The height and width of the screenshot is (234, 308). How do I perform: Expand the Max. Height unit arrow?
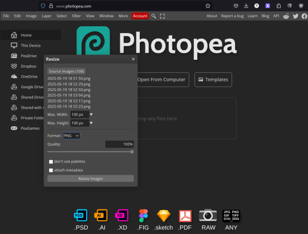91,123
